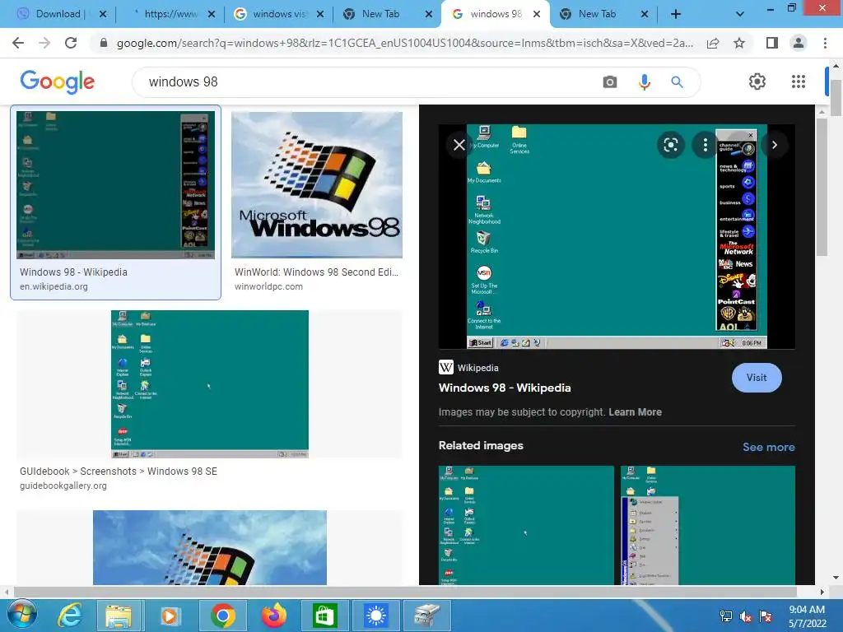Click See more related images
843x632 pixels.
(768, 447)
